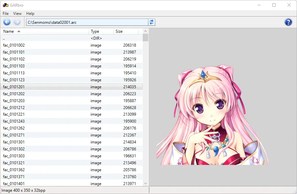Click the <DIR> type entry
This screenshot has height=194, width=297.
[96, 38]
